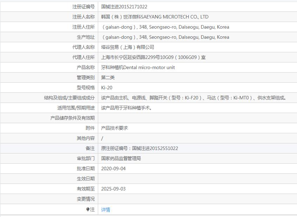
Task: Click the 适用范围/预期用途 label
Action: click(x=76, y=108)
